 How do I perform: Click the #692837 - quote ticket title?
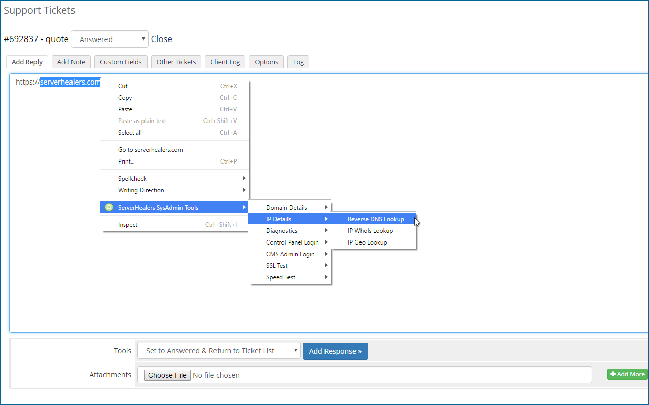pos(36,39)
